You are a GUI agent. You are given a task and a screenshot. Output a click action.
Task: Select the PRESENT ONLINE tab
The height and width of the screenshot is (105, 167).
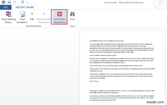click(x=25, y=7)
